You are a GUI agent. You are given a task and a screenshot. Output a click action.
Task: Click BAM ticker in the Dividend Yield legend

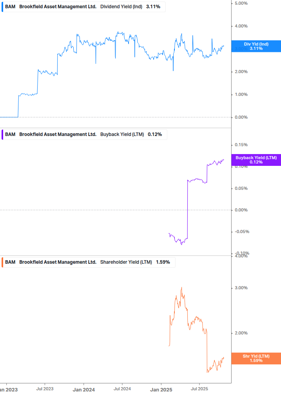(10, 7)
